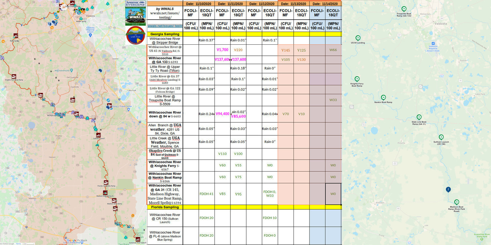This screenshot has width=491, height=245.
Task: Click Little River Water Trail logo
Action: click(135, 35)
